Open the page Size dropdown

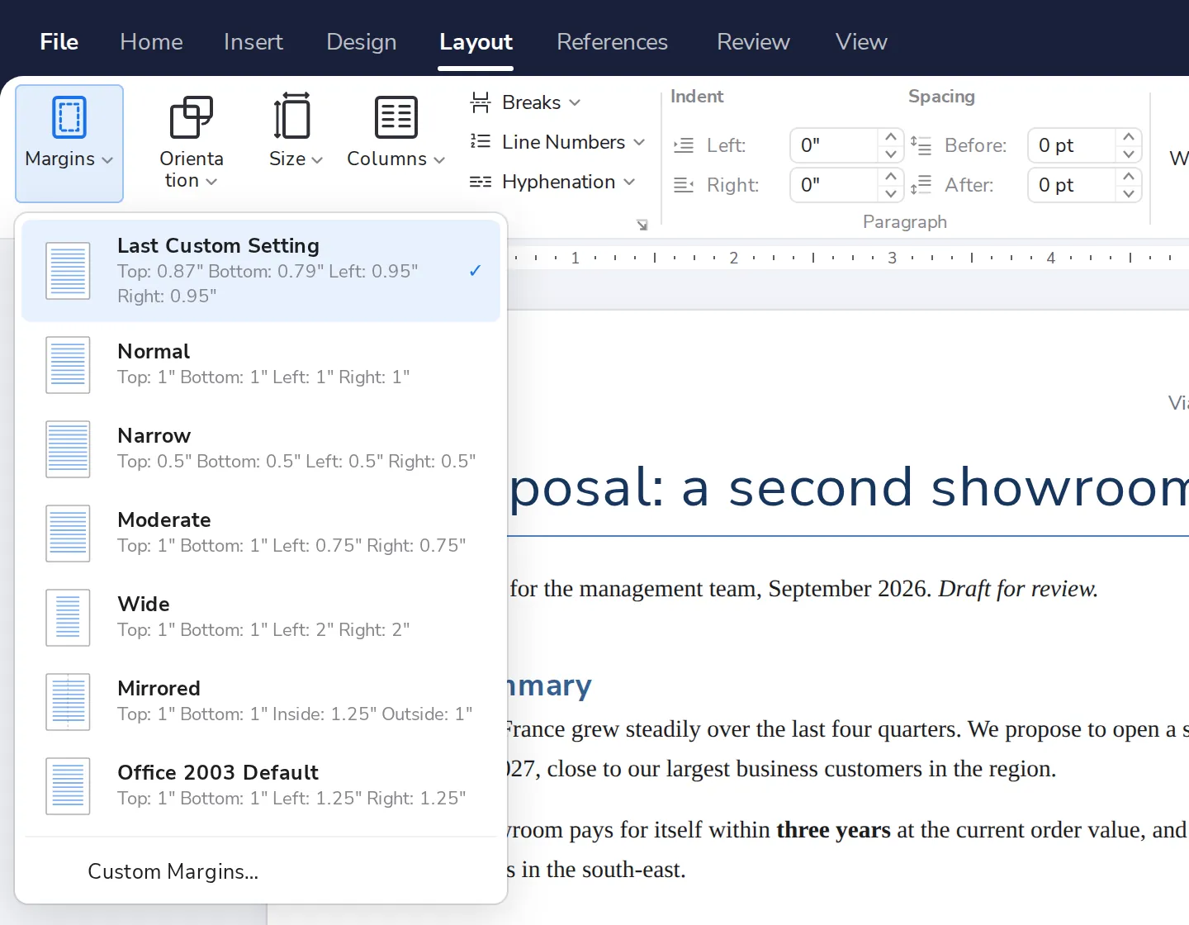(x=295, y=132)
